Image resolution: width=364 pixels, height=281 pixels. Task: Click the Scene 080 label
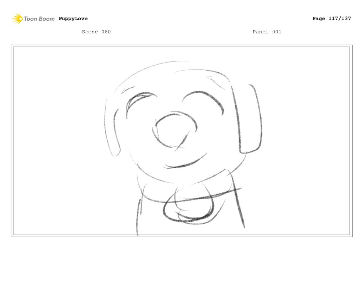coord(96,32)
